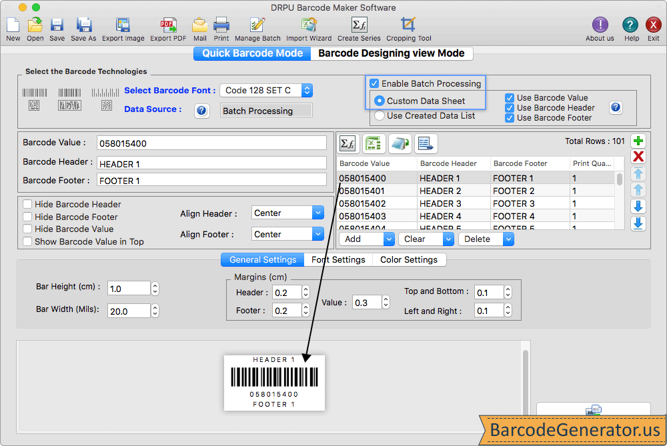
Task: Click the help icon next to Data Source
Action: [x=201, y=111]
